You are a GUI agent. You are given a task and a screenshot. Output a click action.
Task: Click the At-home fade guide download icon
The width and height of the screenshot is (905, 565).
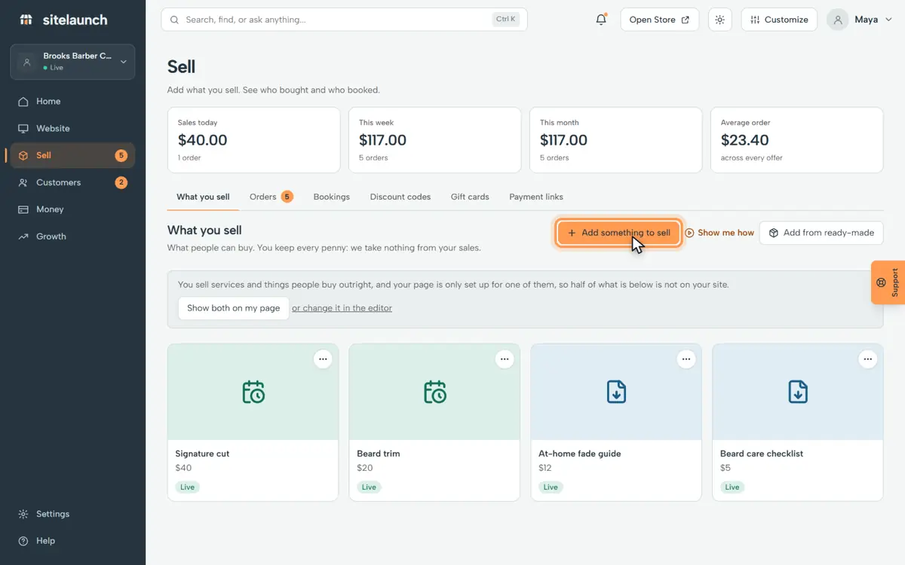[x=616, y=392]
